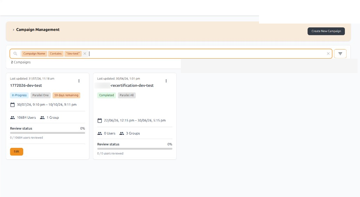Image resolution: width=360 pixels, height=197 pixels.
Task: Open kebab menu on 1772026-dev-test card
Action: coord(79,81)
